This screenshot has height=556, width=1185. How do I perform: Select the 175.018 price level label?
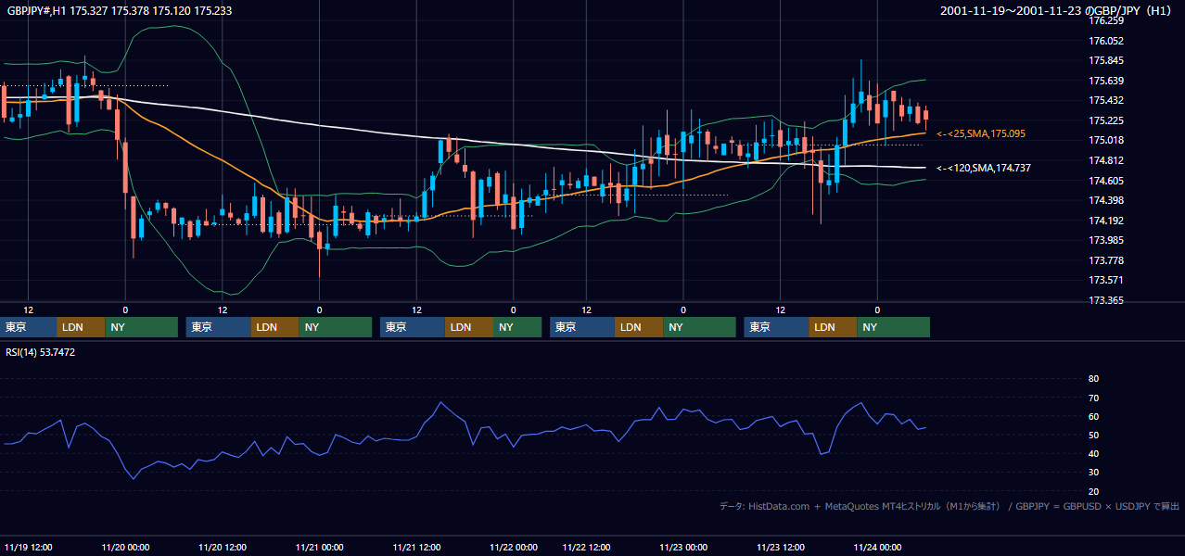[x=1107, y=140]
